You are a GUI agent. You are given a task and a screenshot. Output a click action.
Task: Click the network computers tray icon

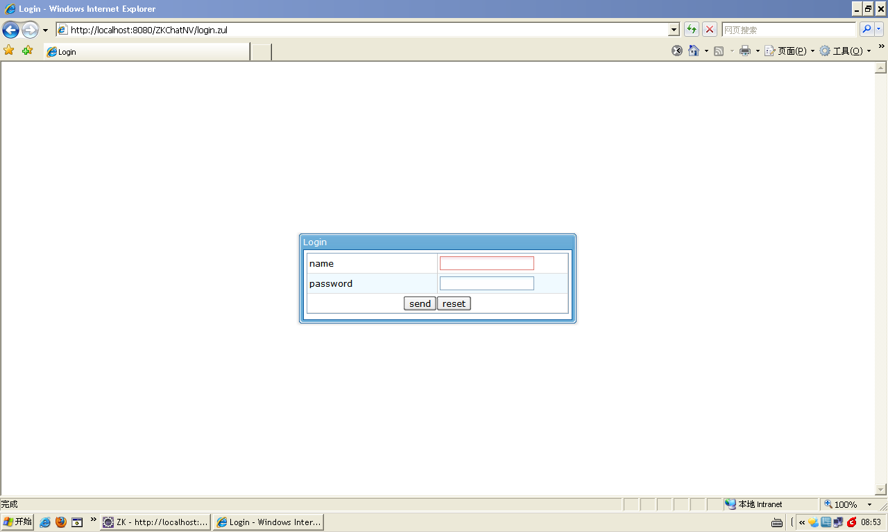pos(839,522)
